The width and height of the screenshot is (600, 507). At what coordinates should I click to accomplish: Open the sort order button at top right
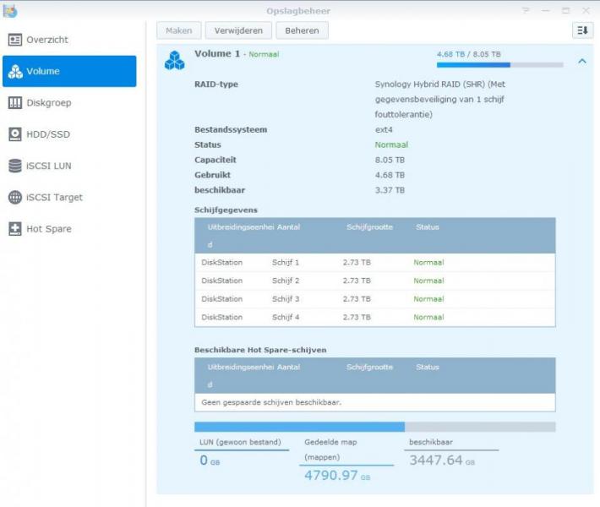[582, 30]
